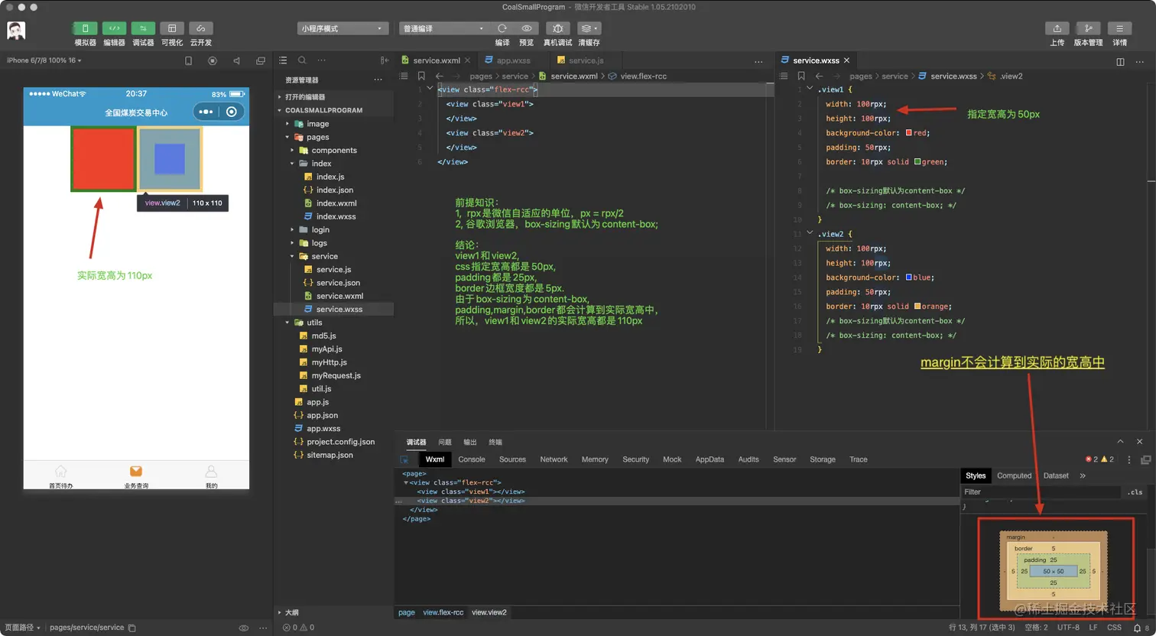Image resolution: width=1156 pixels, height=636 pixels.
Task: Click the .cls button in Styles panel
Action: (1135, 492)
